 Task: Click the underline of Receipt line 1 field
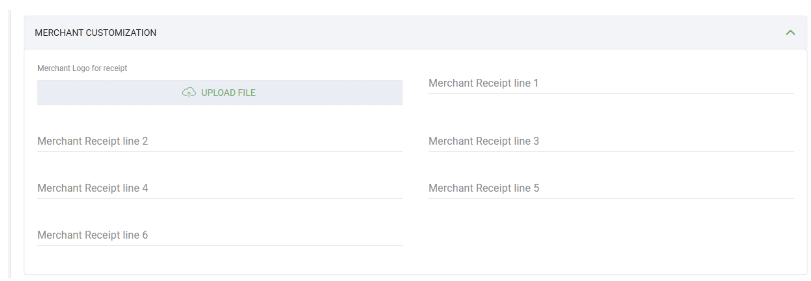point(611,94)
